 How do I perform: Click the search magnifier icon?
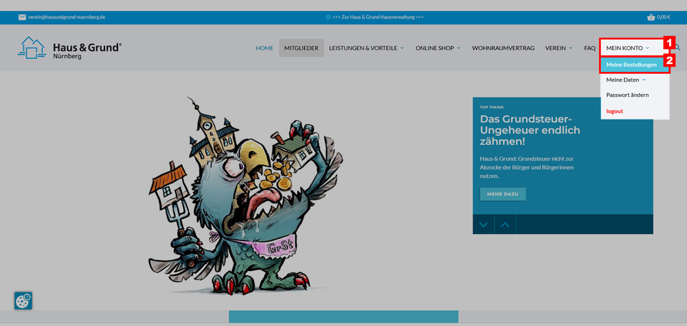677,47
